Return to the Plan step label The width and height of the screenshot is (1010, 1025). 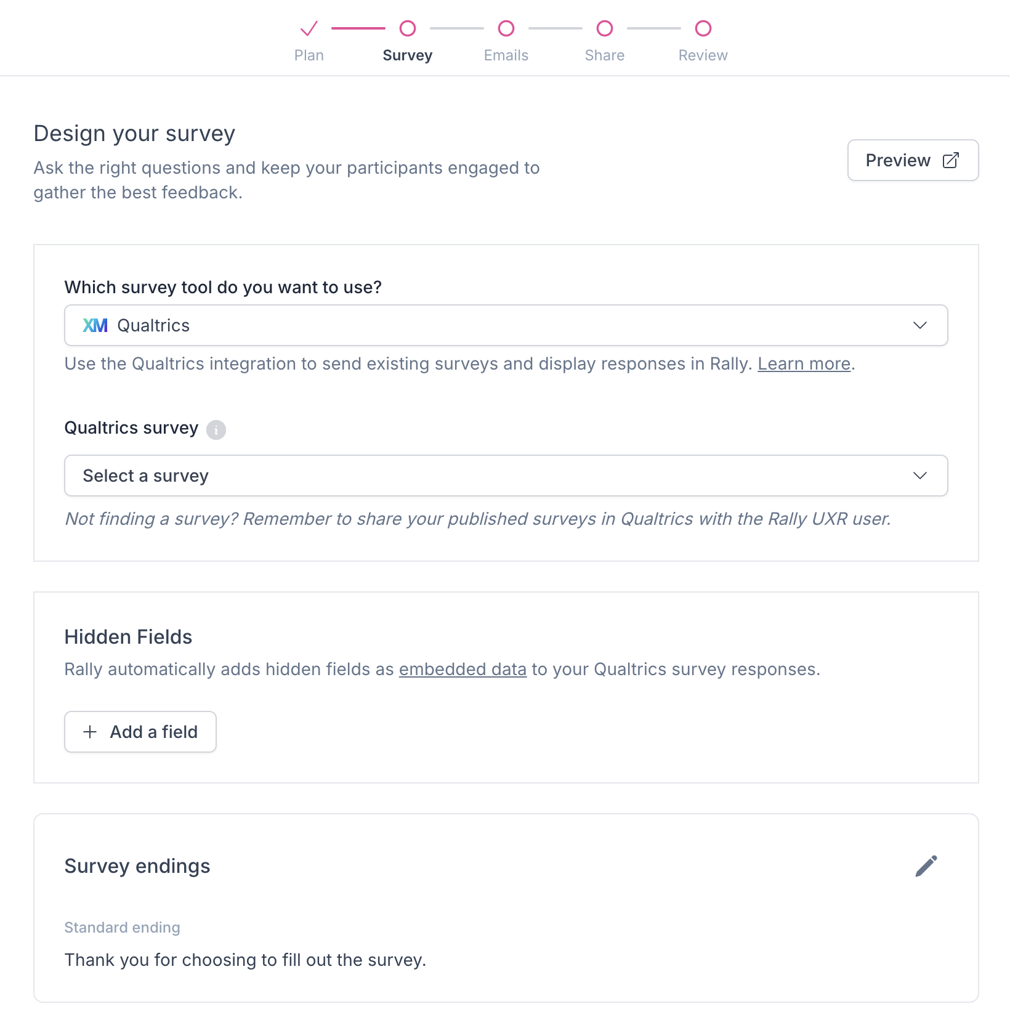tap(309, 55)
